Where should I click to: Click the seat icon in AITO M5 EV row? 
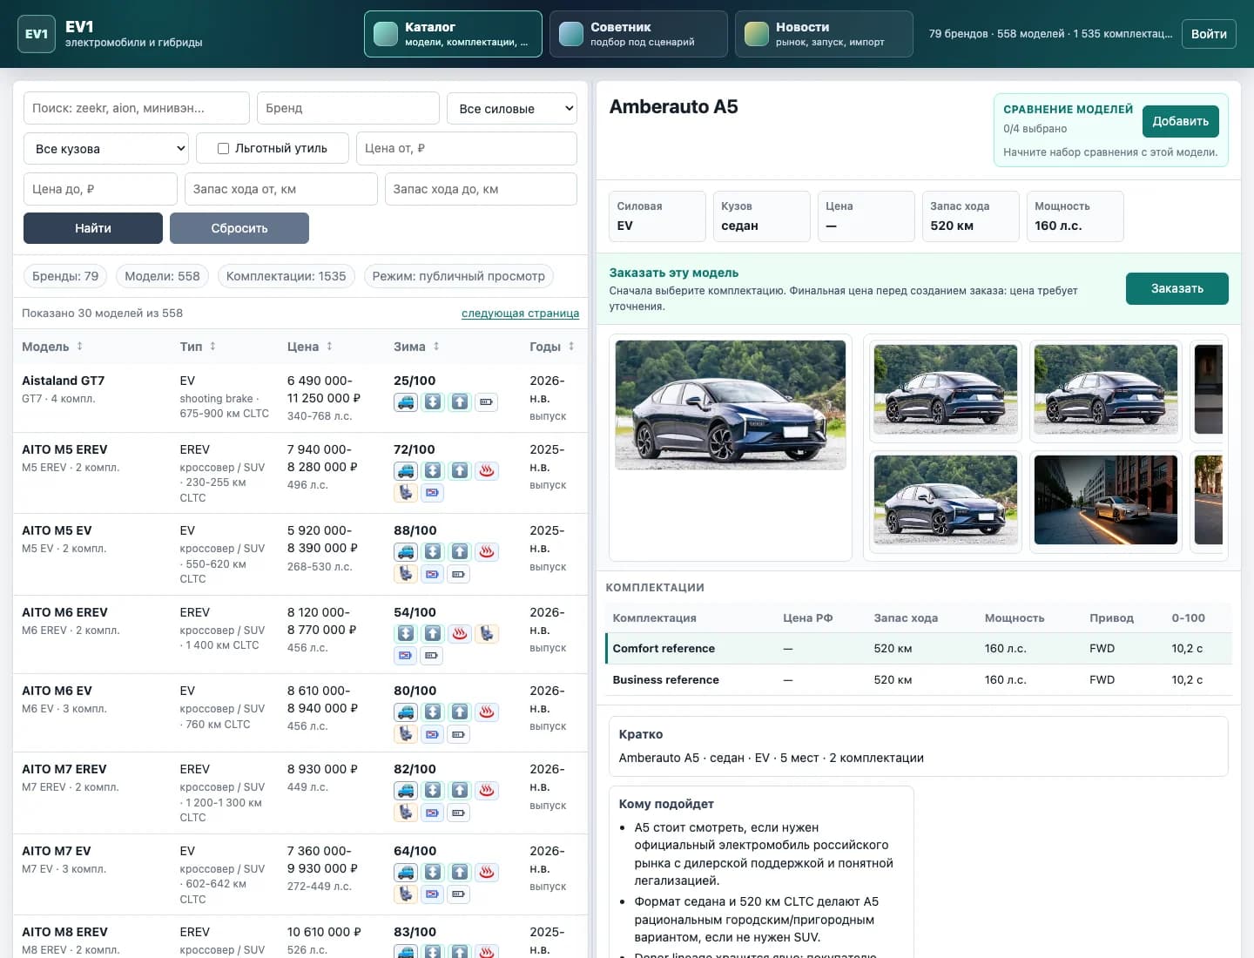coord(405,573)
